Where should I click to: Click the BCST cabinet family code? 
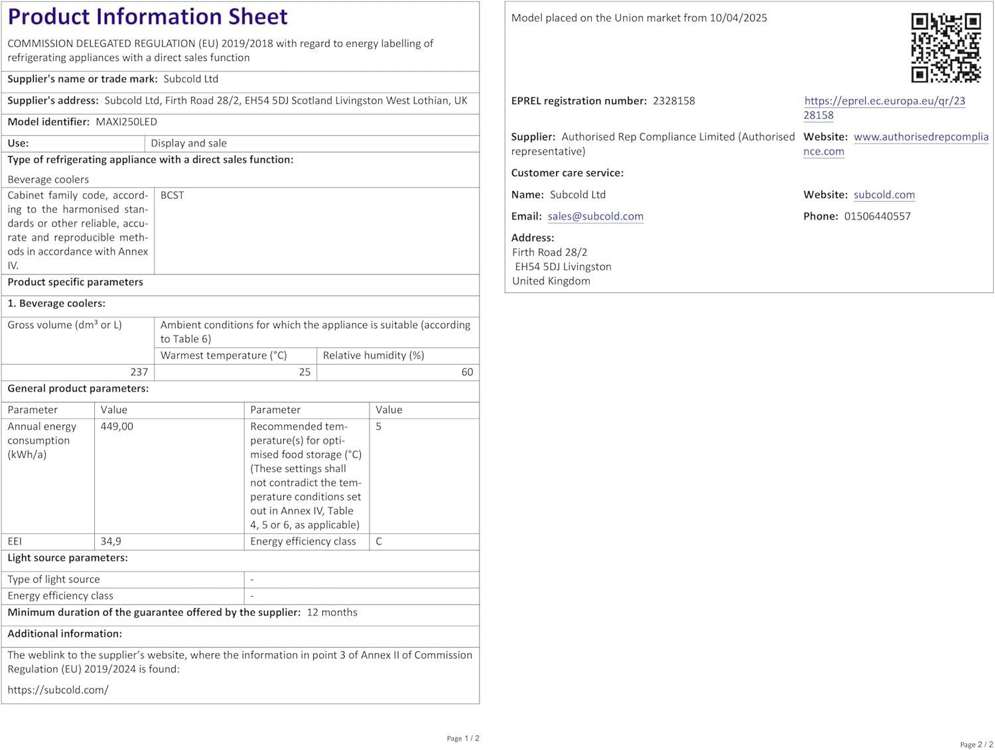click(x=172, y=196)
